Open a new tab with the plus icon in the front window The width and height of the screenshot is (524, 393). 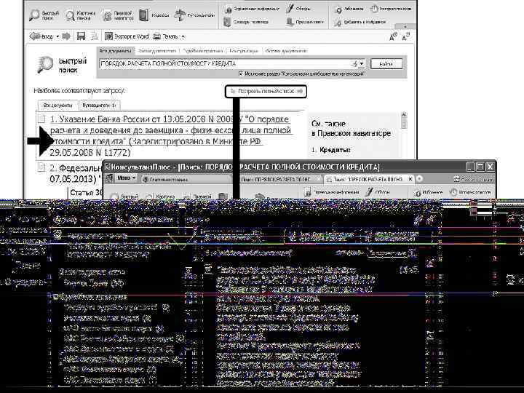click(x=419, y=179)
